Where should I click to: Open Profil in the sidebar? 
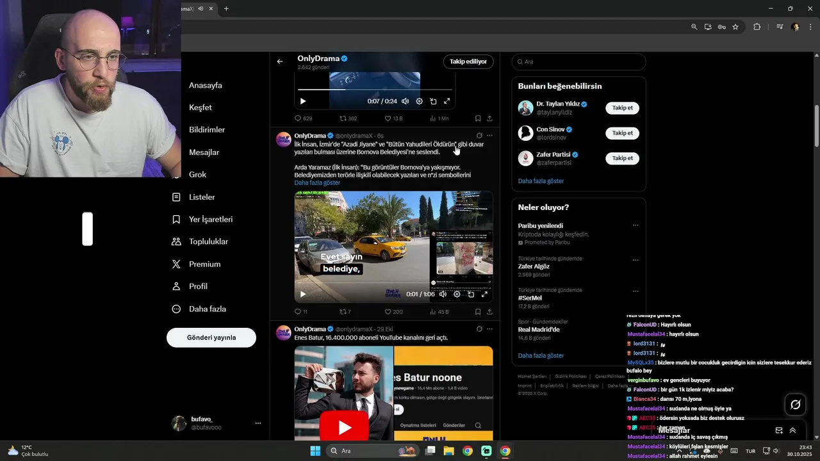click(x=190, y=286)
